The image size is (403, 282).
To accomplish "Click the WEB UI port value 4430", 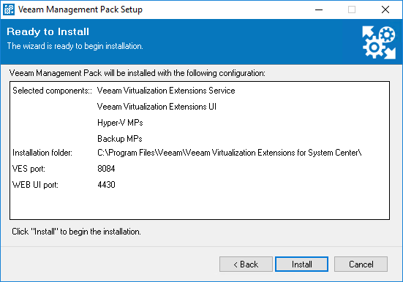I will [106, 185].
